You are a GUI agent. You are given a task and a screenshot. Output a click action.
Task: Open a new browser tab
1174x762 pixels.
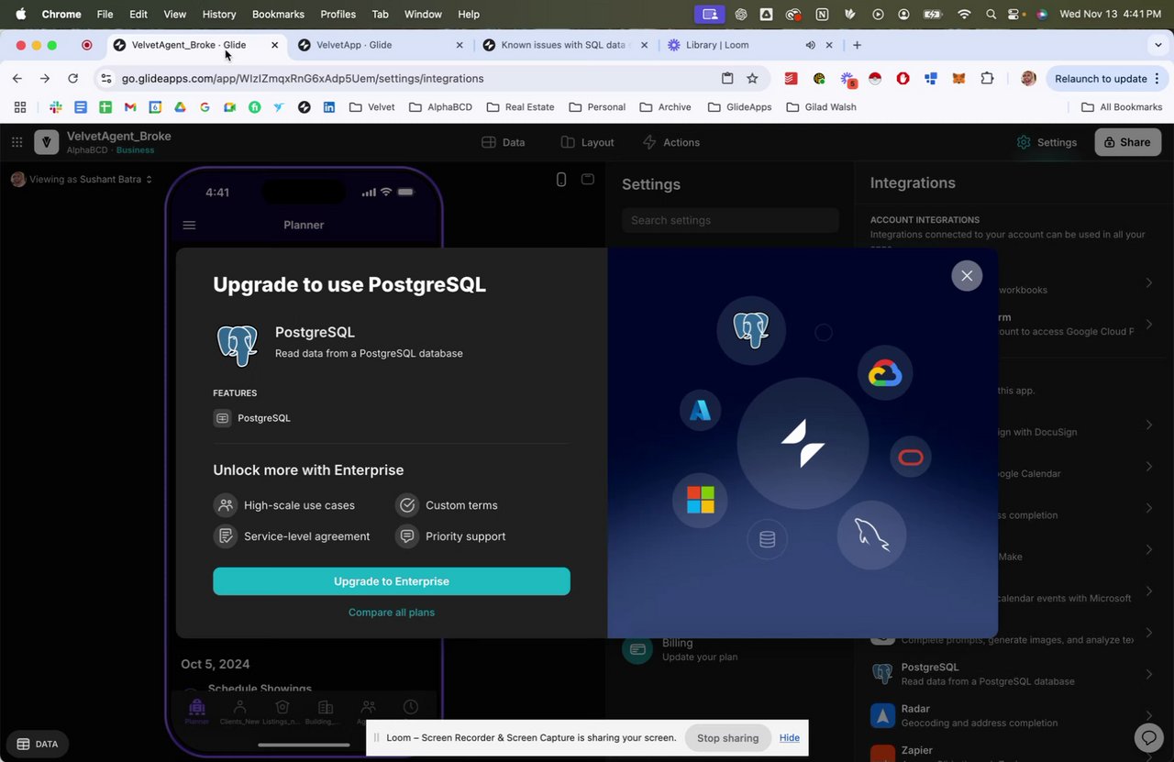point(857,45)
